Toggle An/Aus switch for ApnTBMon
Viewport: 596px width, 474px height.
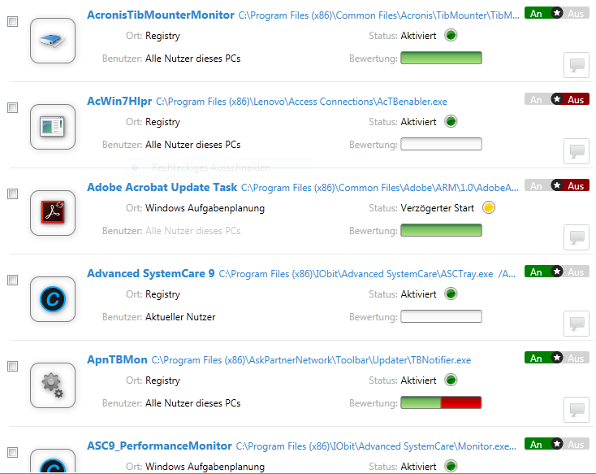tap(557, 358)
